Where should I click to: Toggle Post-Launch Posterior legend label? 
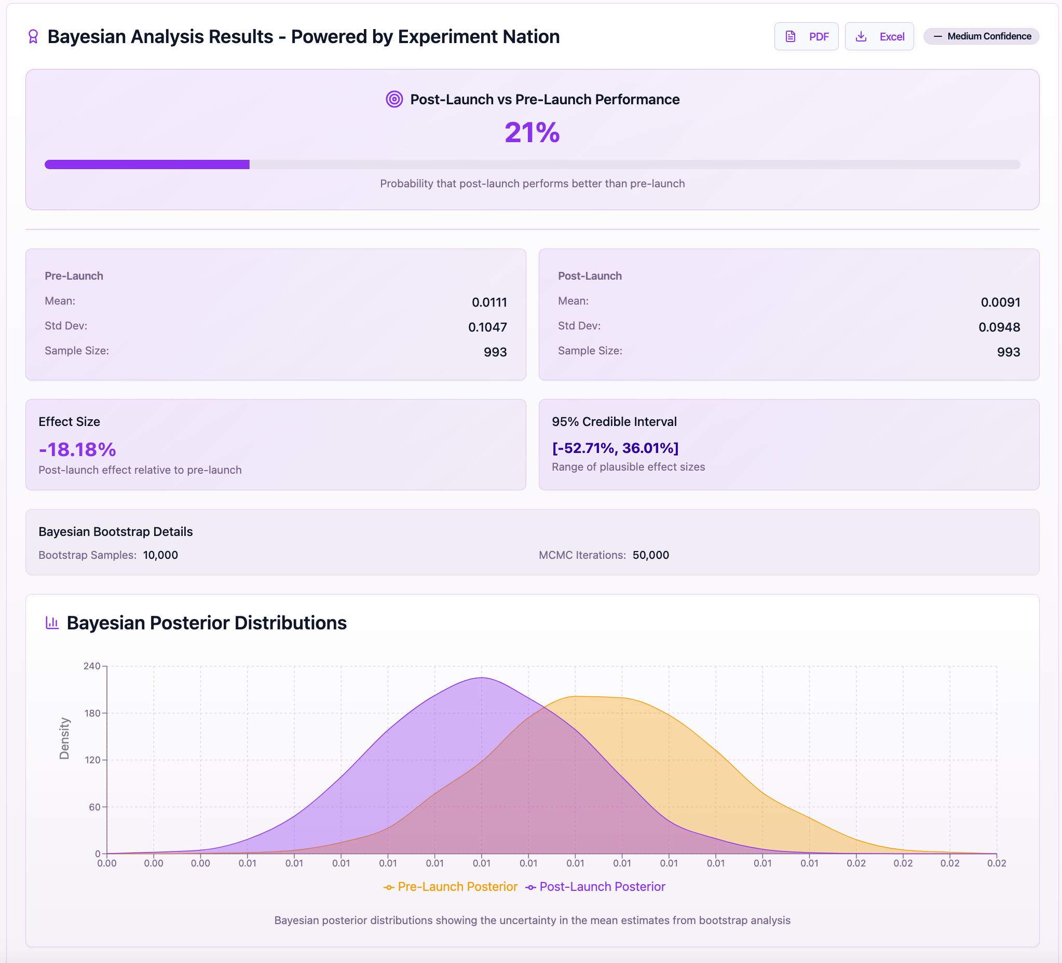pos(602,887)
